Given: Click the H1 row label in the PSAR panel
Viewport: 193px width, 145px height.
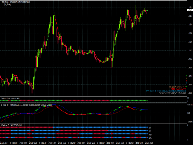Looking at the screenshot, I should click(x=150, y=131).
